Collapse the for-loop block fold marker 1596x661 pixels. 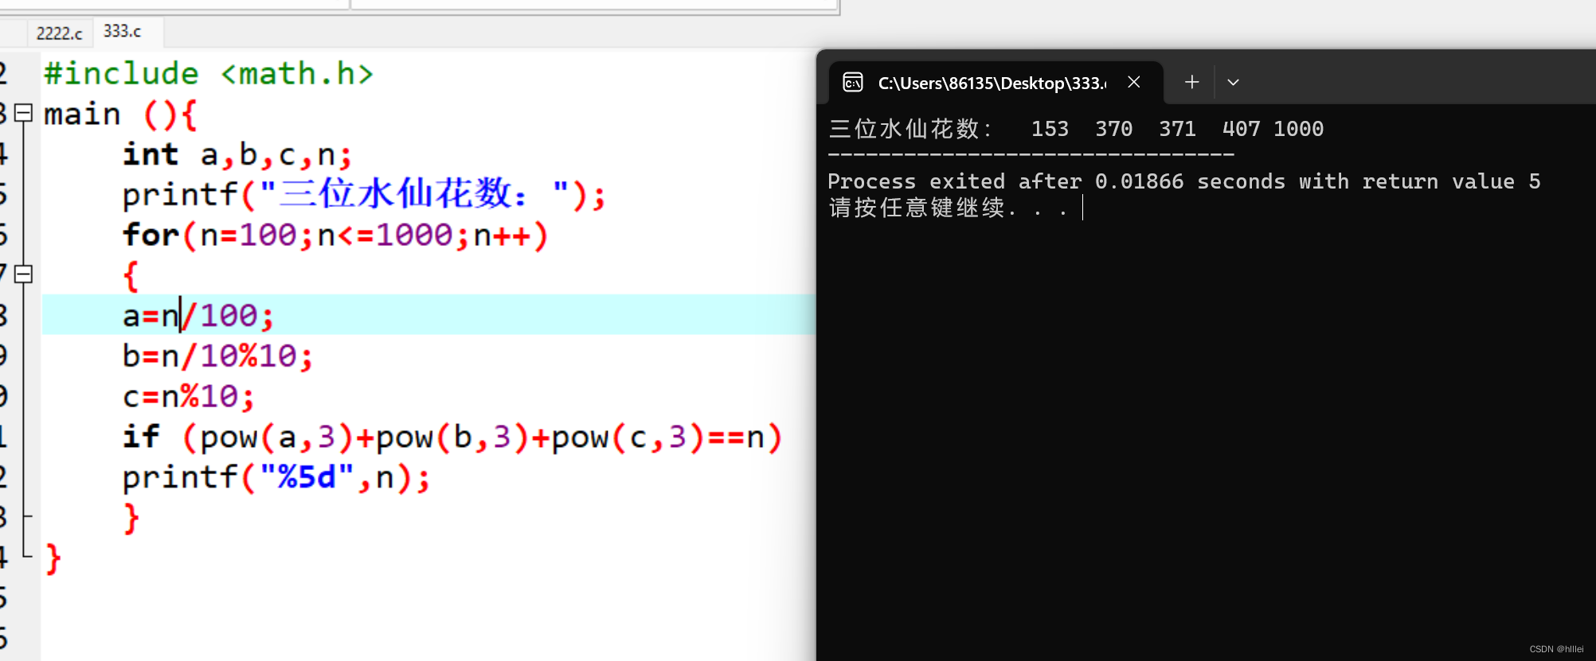pyautogui.click(x=24, y=274)
